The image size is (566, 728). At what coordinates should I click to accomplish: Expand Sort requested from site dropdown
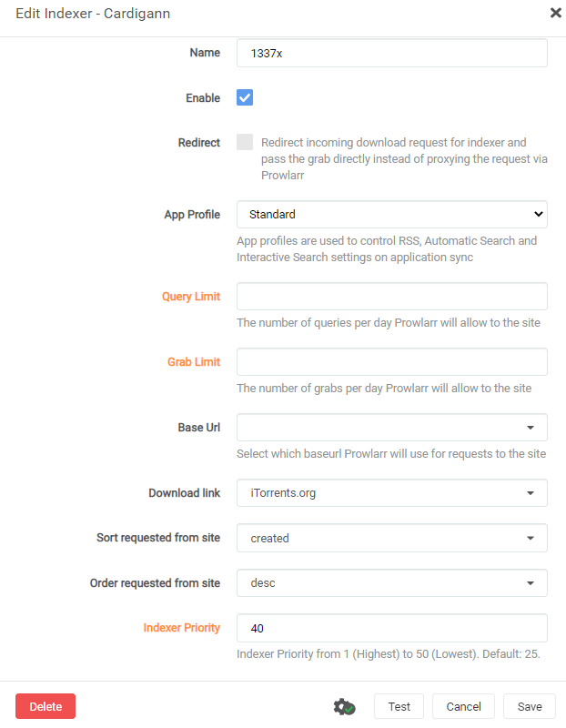[x=392, y=538]
